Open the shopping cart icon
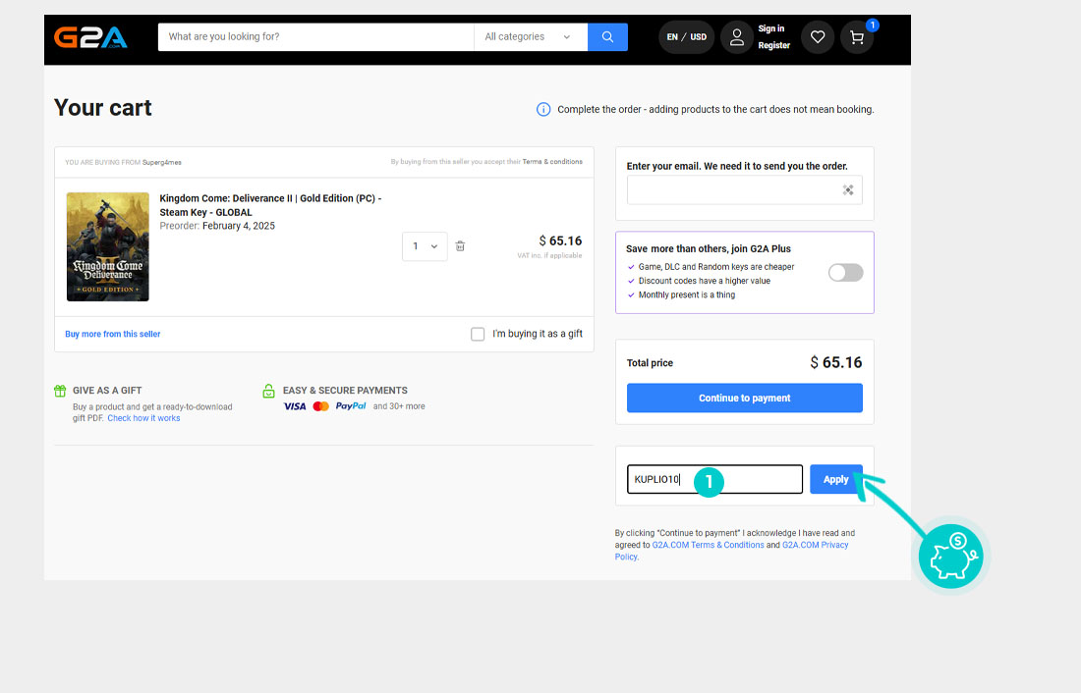Image resolution: width=1081 pixels, height=693 pixels. tap(857, 37)
